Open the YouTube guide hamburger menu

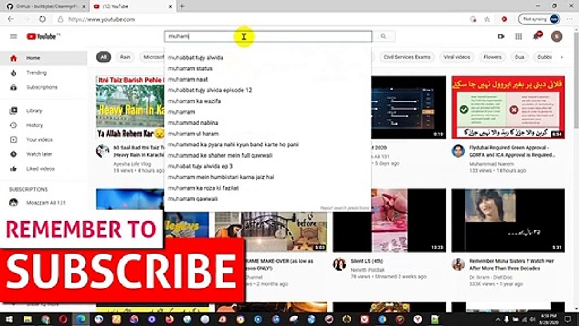tap(14, 37)
